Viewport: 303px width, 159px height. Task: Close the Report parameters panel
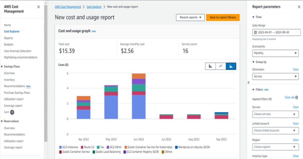(299, 7)
